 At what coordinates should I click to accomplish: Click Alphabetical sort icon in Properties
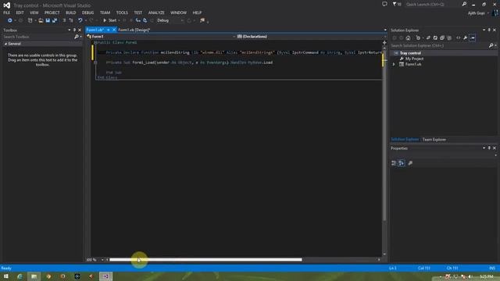point(402,163)
